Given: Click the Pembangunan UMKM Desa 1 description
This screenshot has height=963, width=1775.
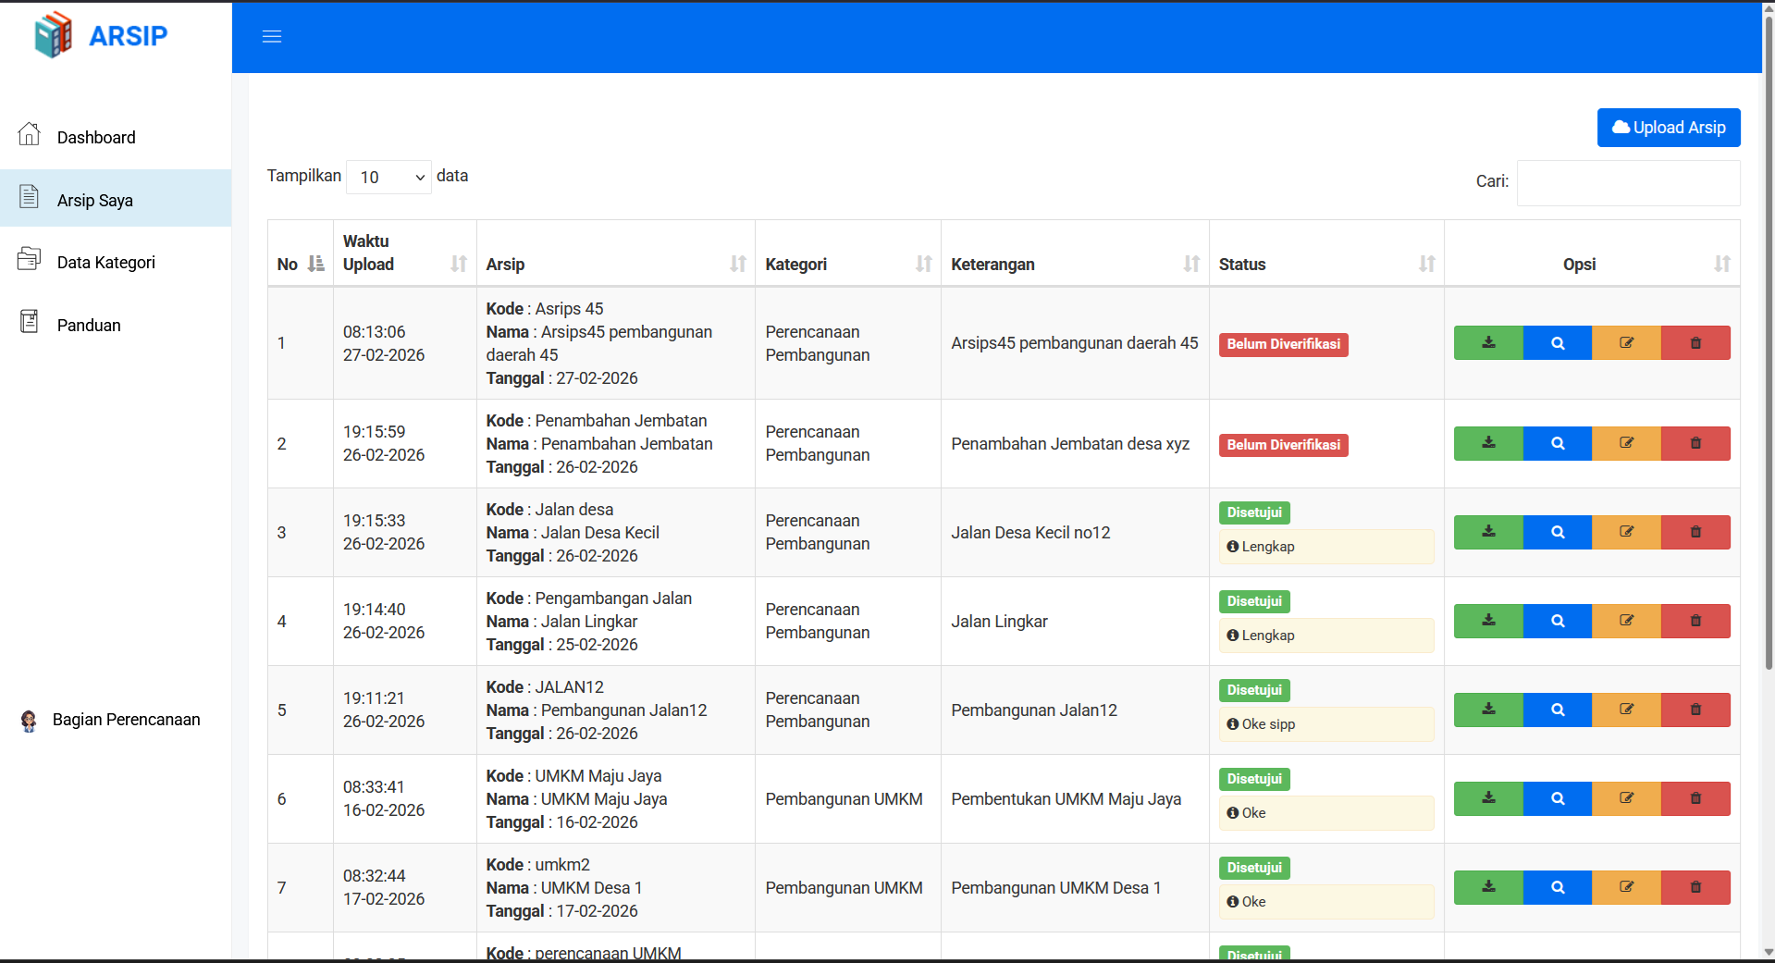Looking at the screenshot, I should 1055,888.
